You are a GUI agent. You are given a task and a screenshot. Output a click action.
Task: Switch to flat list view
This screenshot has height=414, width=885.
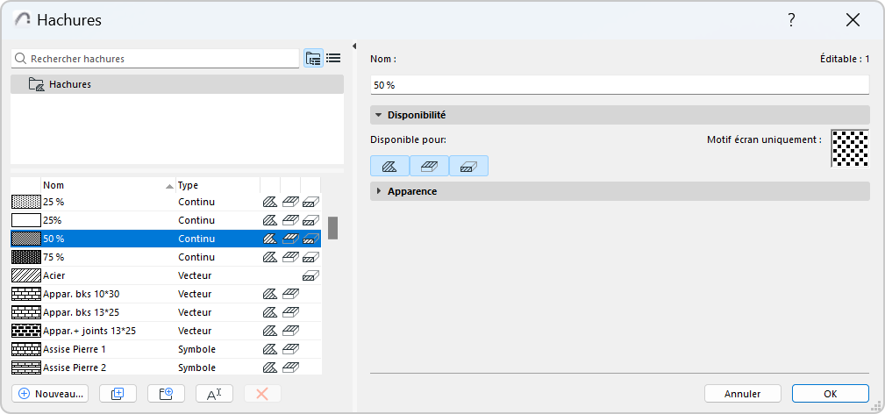pos(333,59)
